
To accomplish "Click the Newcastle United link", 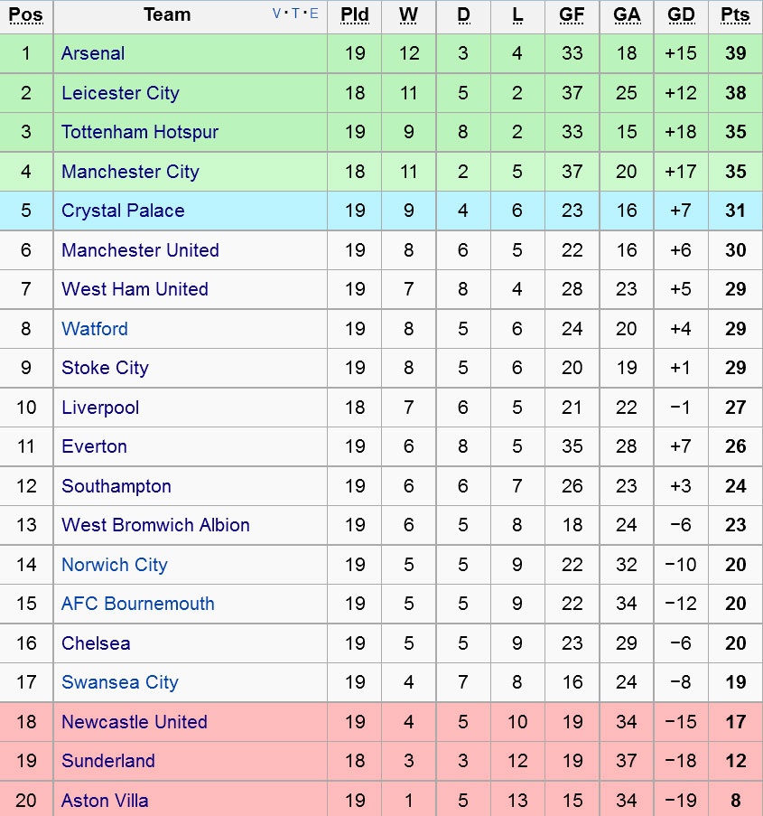I will pos(135,722).
